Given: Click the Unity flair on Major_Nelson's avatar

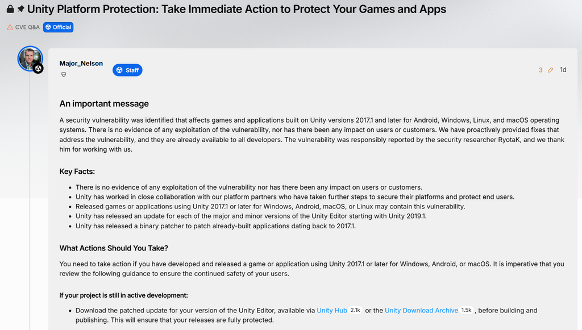Looking at the screenshot, I should point(38,69).
